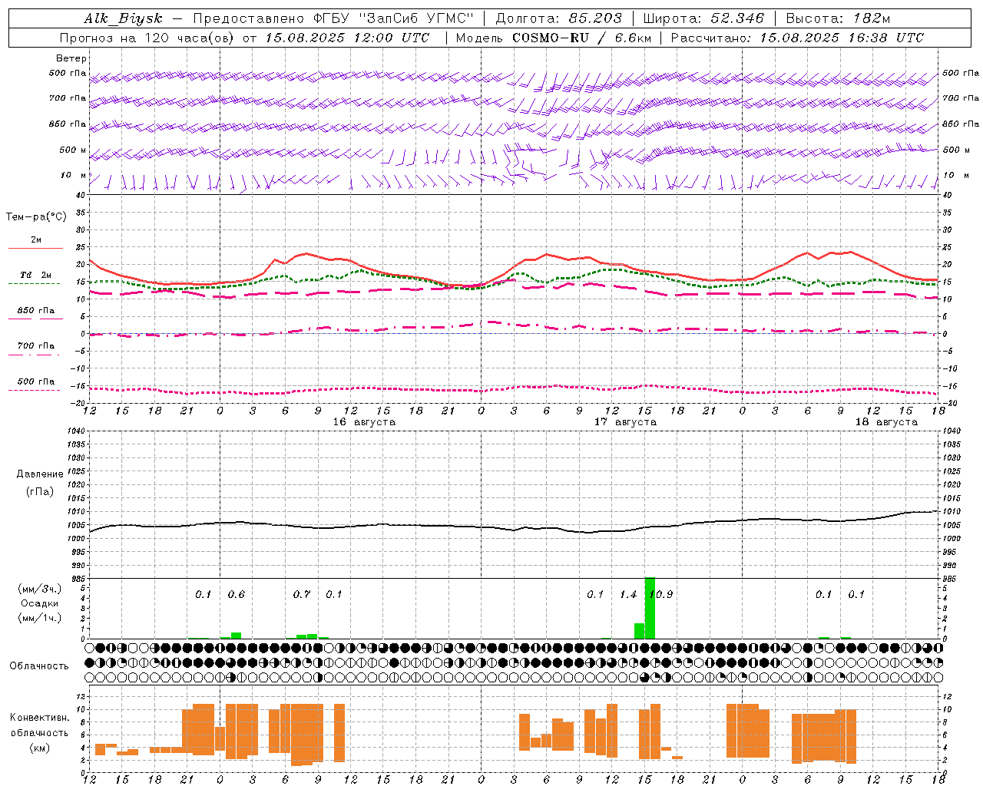Click the "850 гПа" temperature legend entry
983x786 pixels.
point(36,311)
